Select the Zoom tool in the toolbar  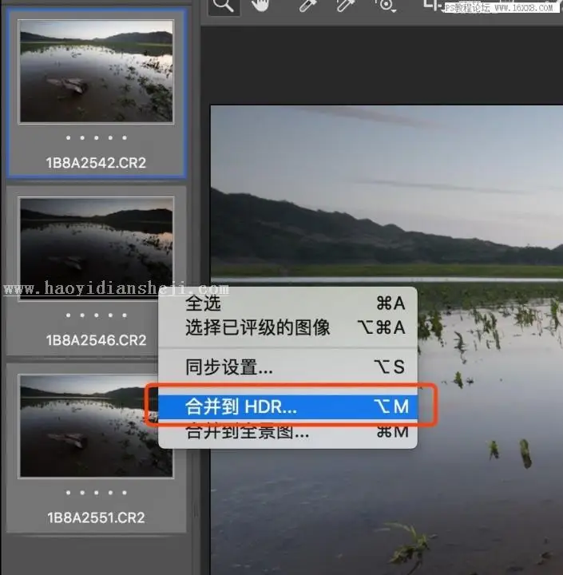pos(224,6)
